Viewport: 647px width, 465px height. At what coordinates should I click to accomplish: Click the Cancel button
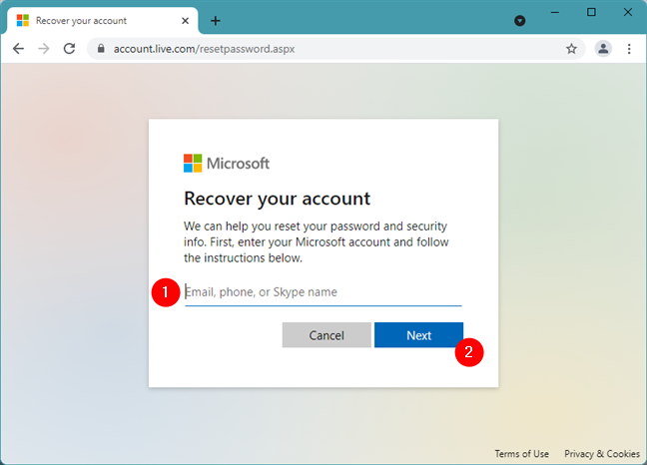(326, 335)
